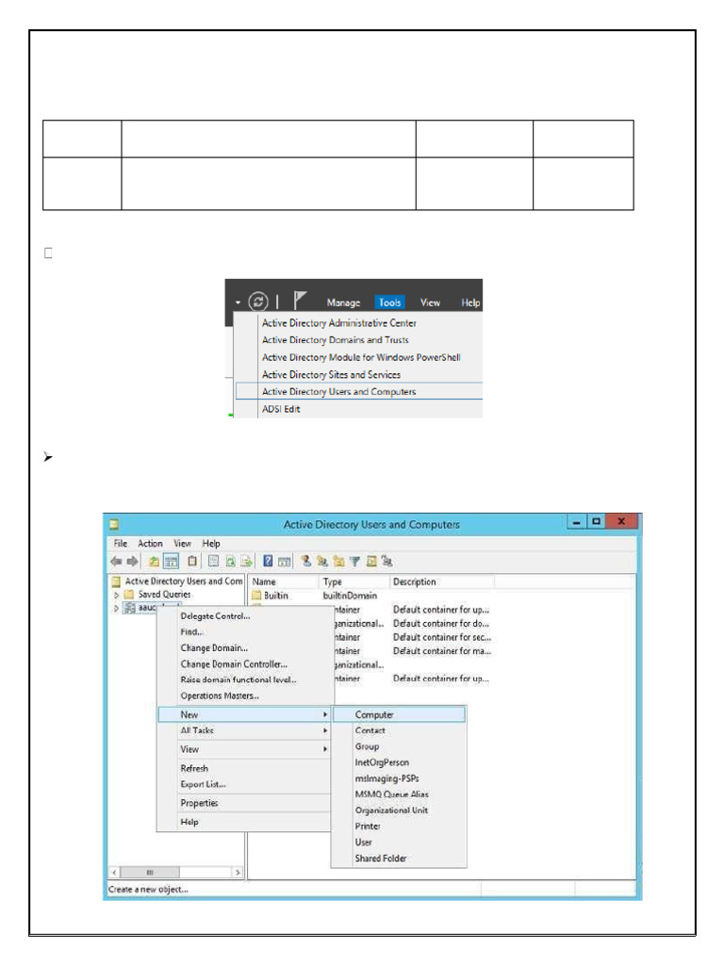The height and width of the screenshot is (965, 724).
Task: Click the window icon in ADUC title bar
Action: [x=114, y=525]
